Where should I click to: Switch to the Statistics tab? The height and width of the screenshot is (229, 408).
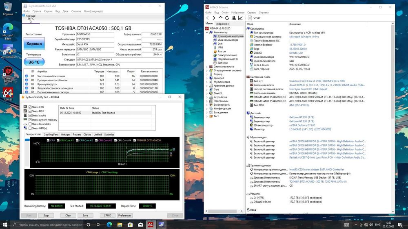pyautogui.click(x=109, y=135)
